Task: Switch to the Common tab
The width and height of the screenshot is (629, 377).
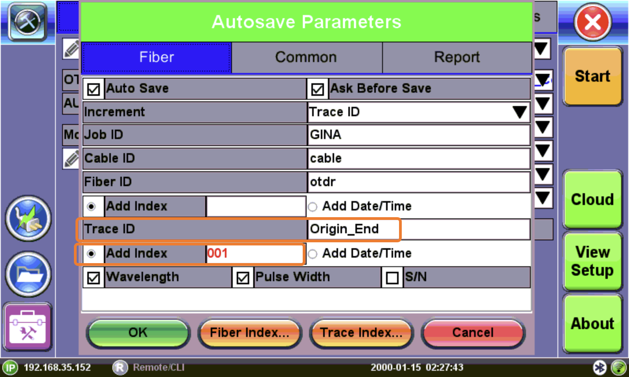Action: pos(306,57)
